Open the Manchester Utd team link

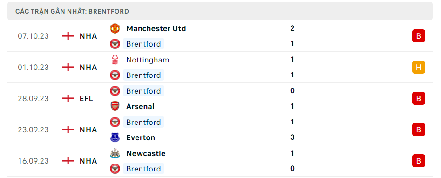coord(156,28)
